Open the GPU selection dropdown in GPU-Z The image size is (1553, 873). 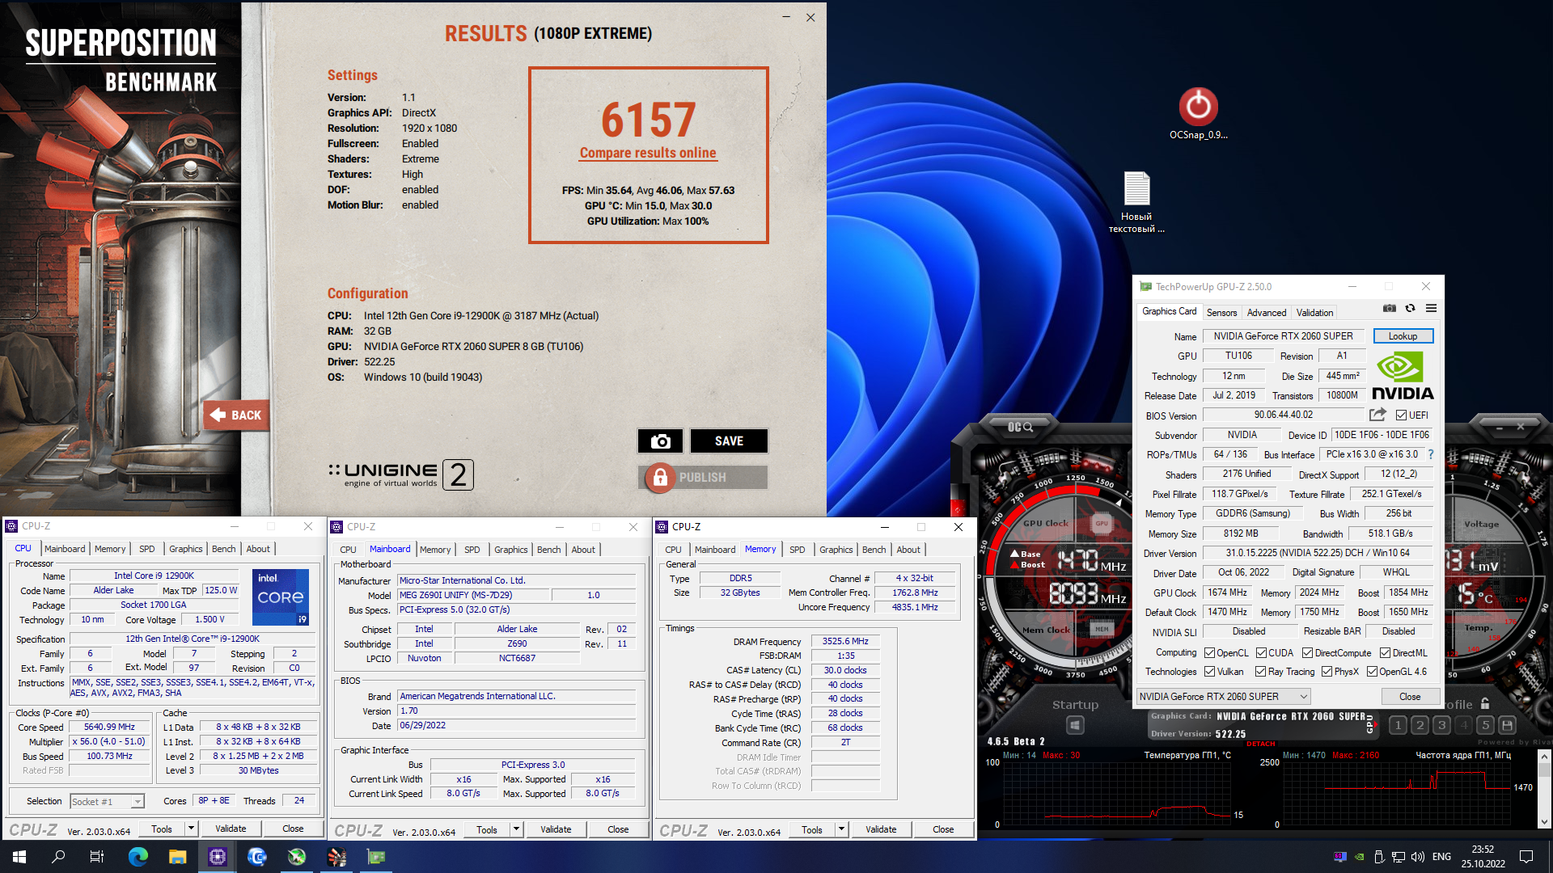(1223, 697)
